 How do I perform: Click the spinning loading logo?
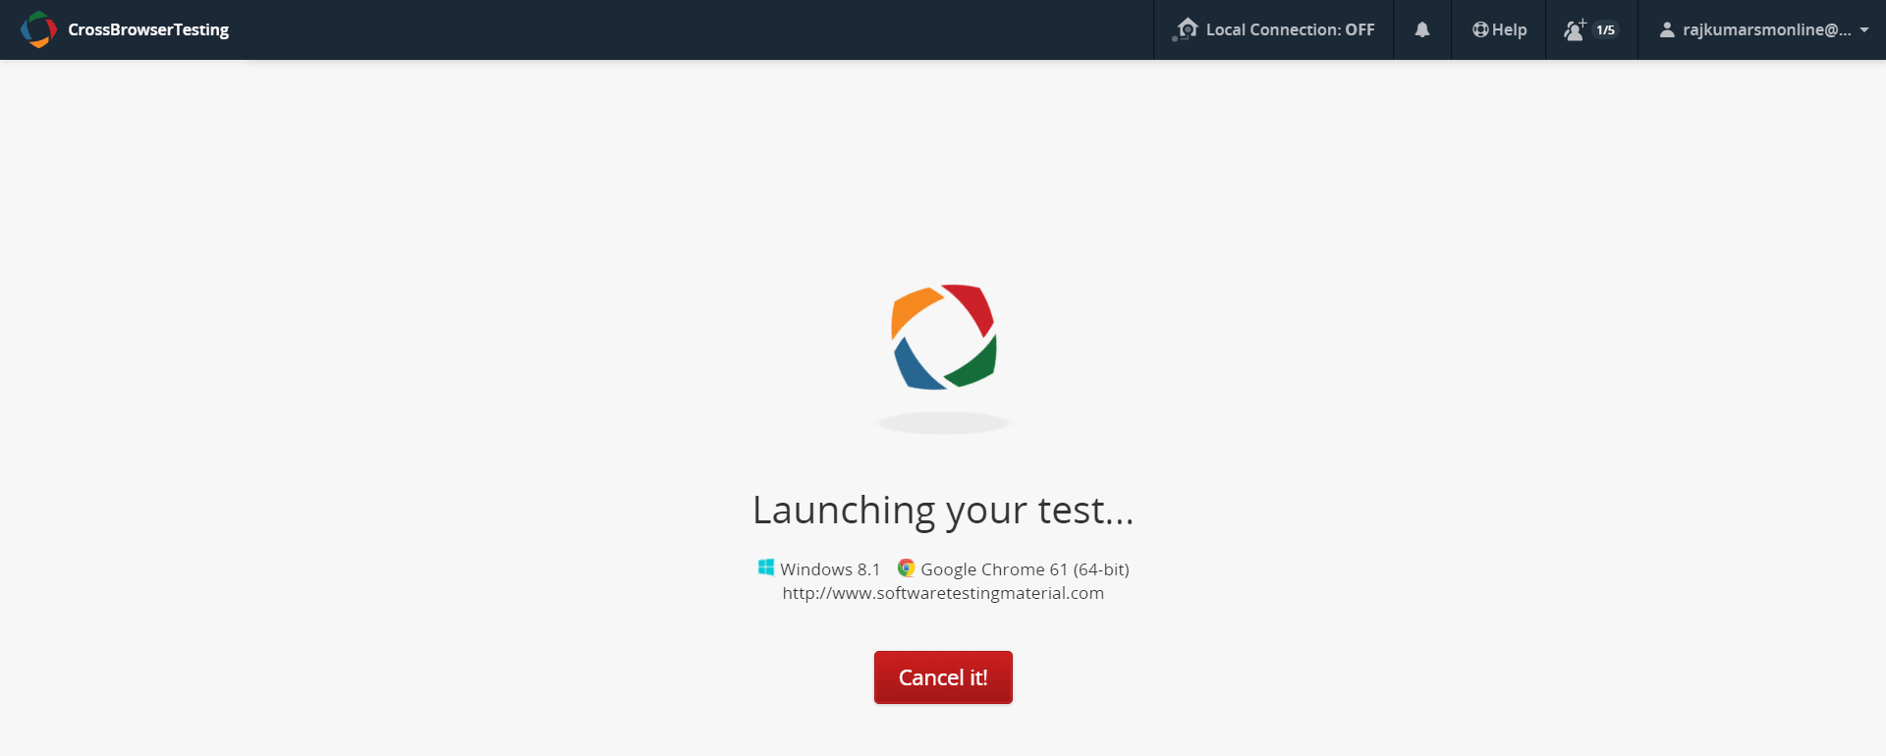point(943,337)
